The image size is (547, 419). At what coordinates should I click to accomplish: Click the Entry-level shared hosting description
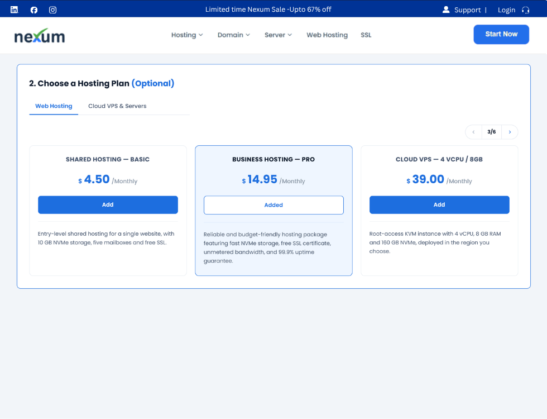click(106, 238)
